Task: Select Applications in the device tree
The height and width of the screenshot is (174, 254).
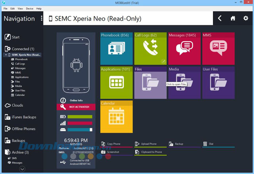Action: pos(20,77)
